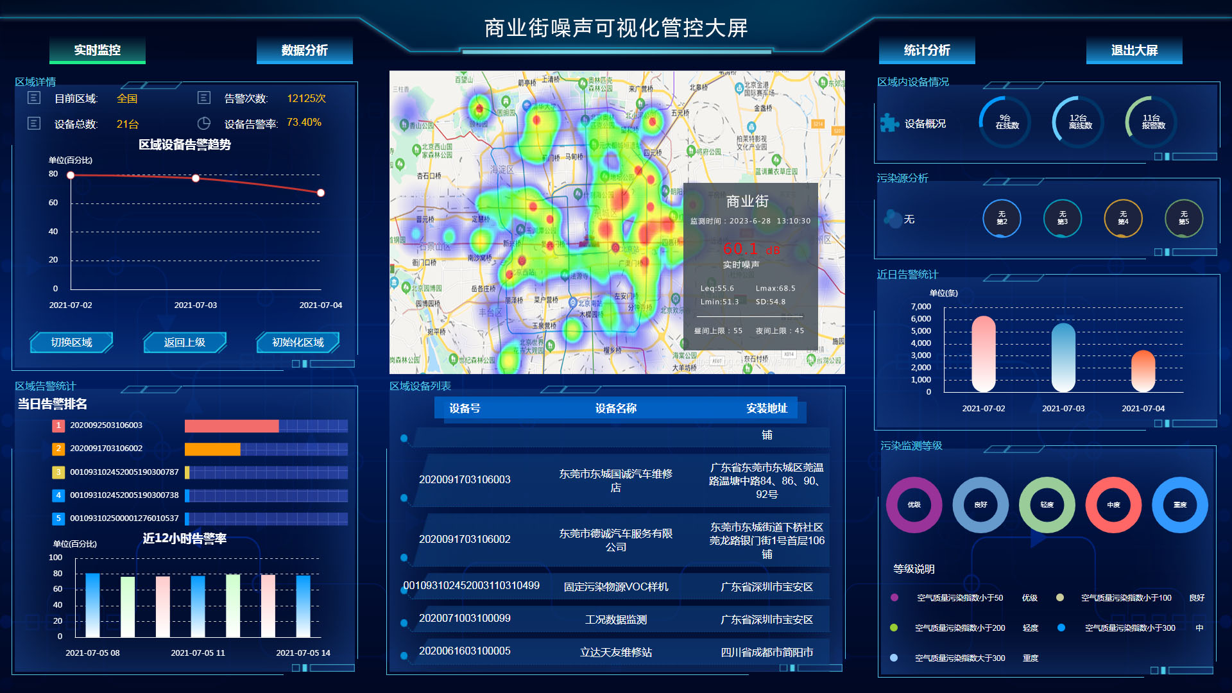Open the 实时监控 tab
1232x693 pixels.
pos(98,50)
